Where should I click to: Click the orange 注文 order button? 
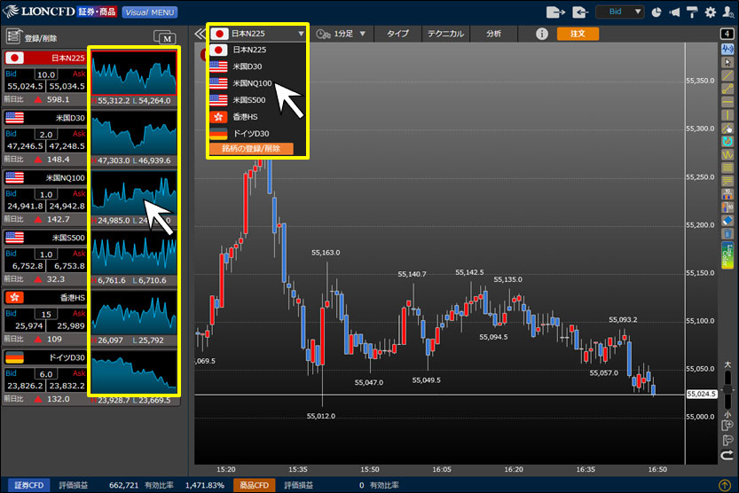[x=578, y=34]
